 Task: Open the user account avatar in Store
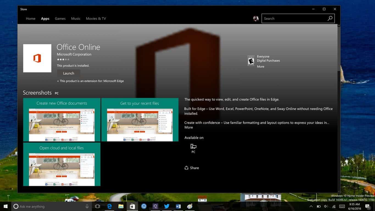[256, 18]
